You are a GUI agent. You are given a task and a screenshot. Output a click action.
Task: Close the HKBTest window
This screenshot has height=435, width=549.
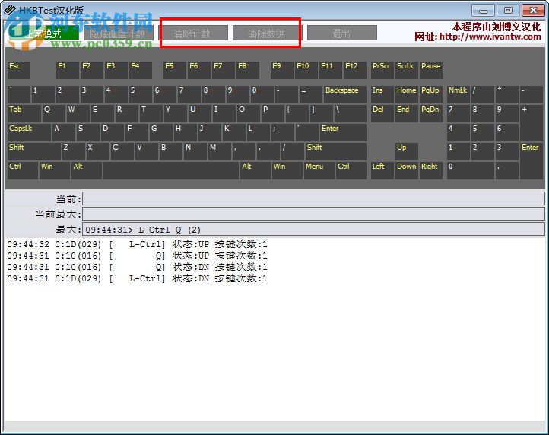click(x=533, y=11)
